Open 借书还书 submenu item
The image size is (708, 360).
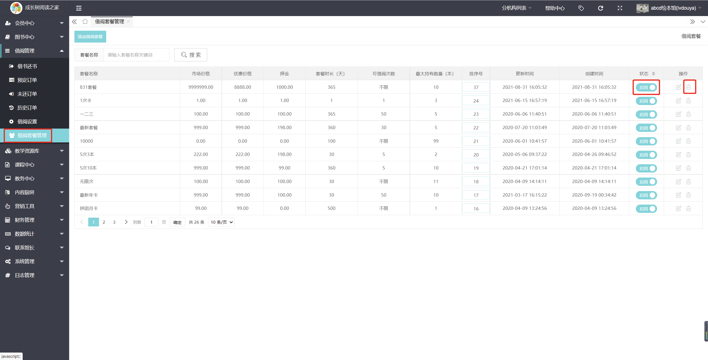(x=35, y=66)
